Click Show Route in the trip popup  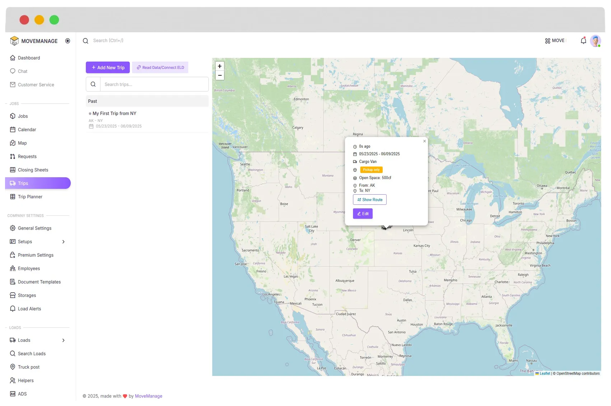click(369, 199)
